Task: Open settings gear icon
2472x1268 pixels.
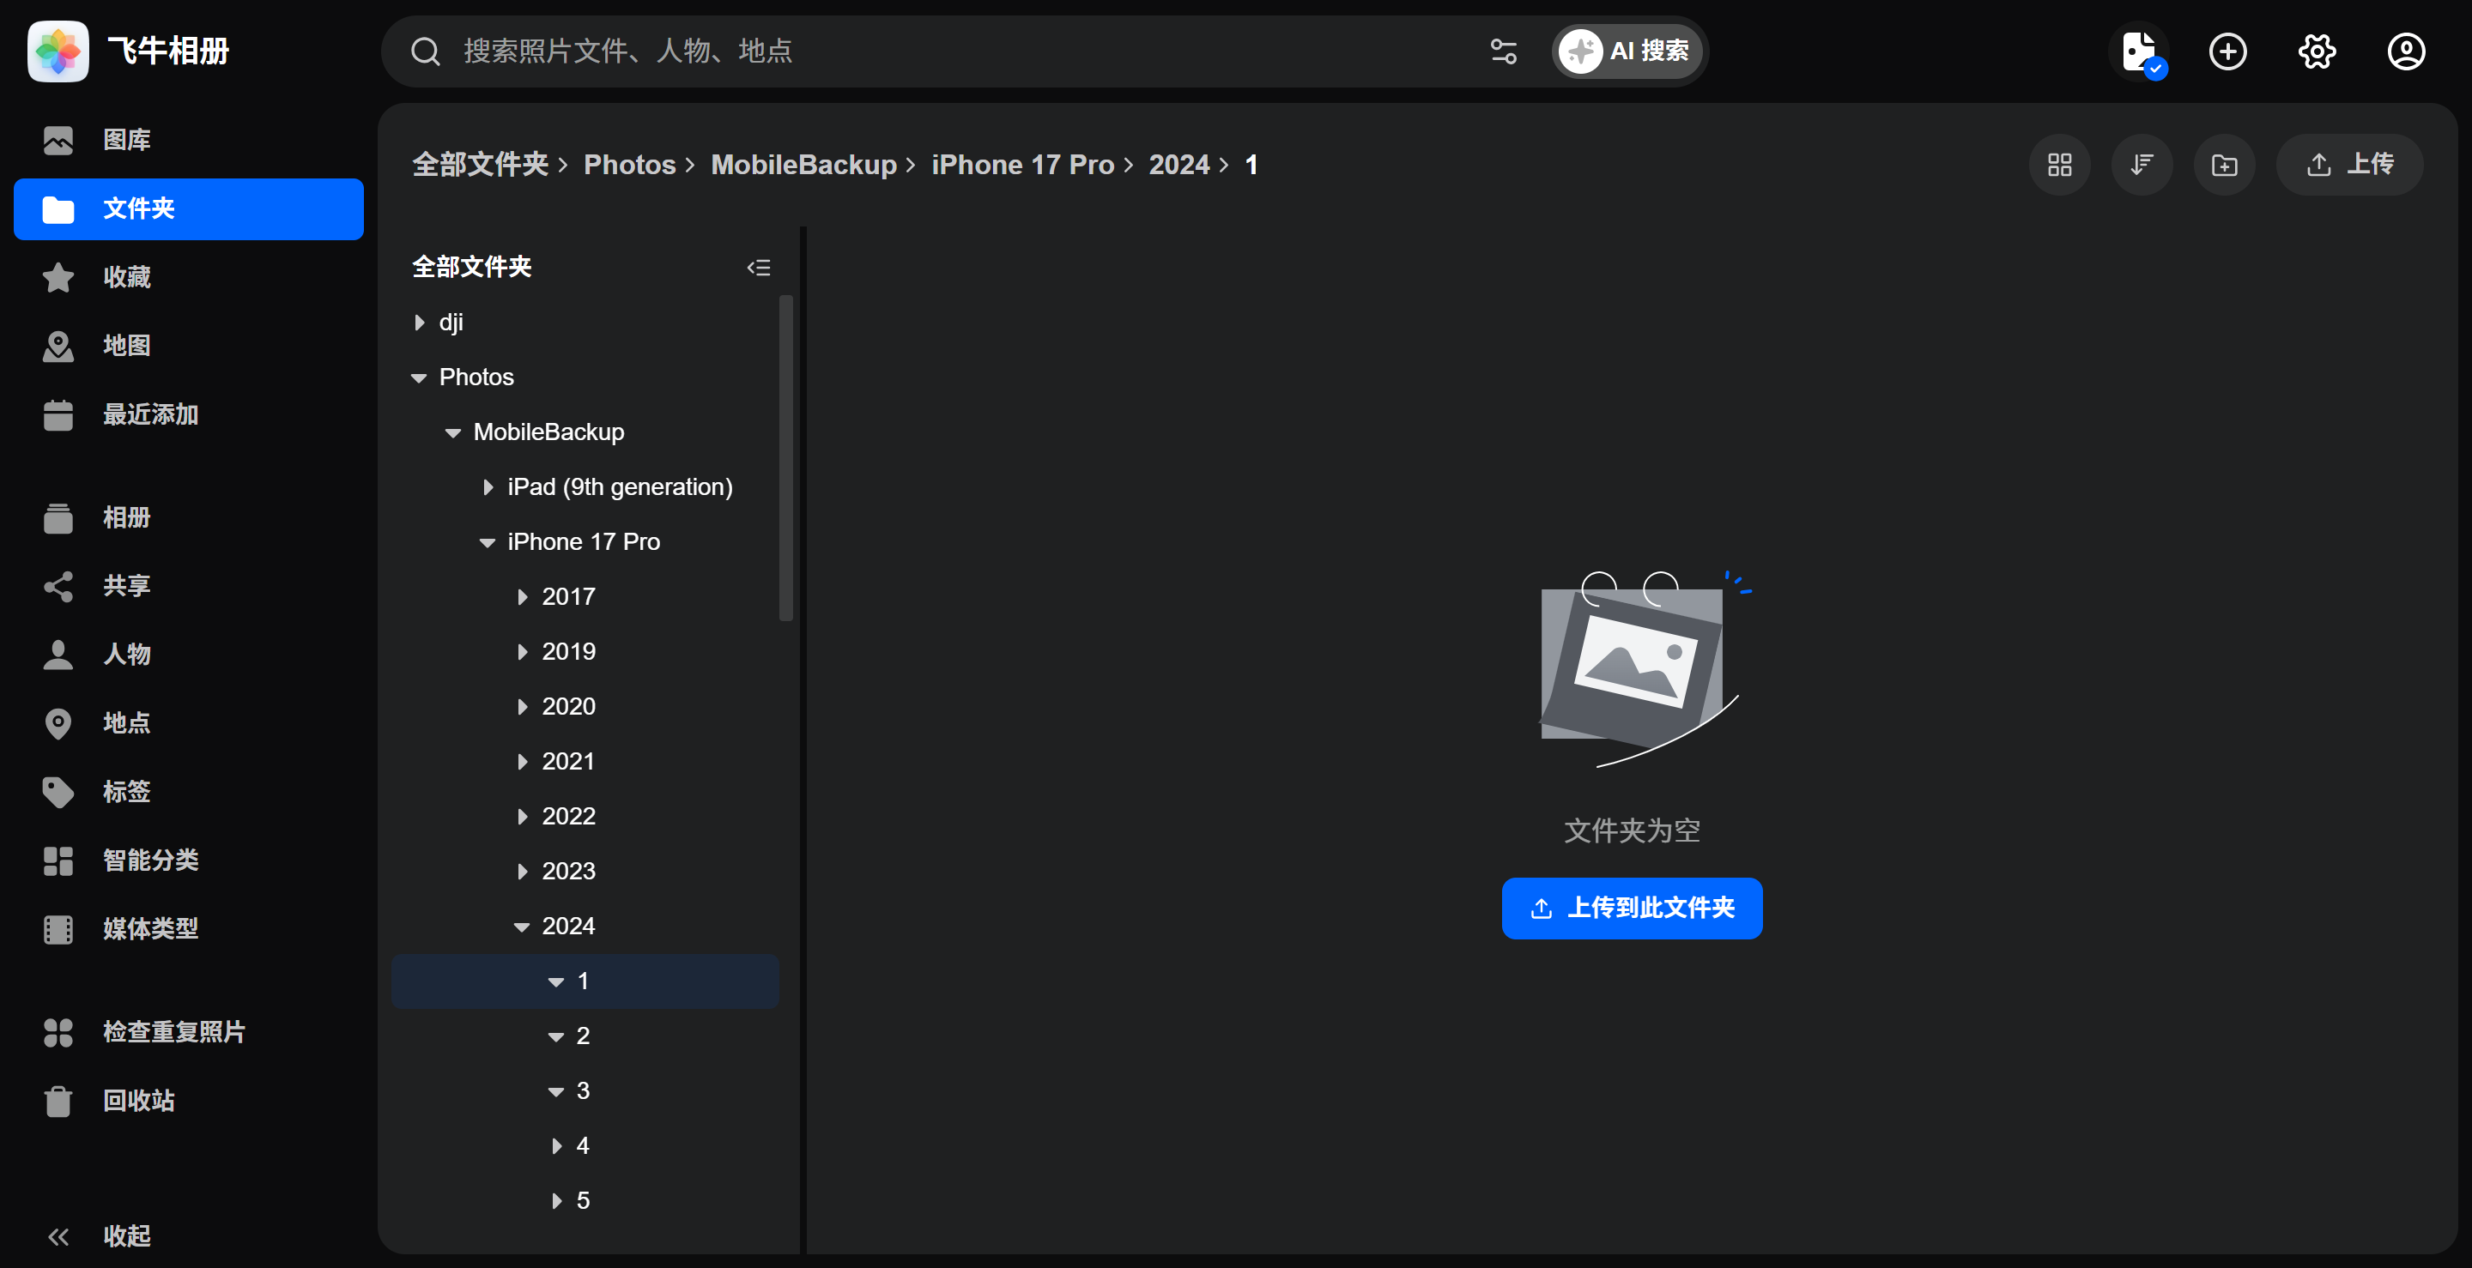Action: pyautogui.click(x=2317, y=51)
